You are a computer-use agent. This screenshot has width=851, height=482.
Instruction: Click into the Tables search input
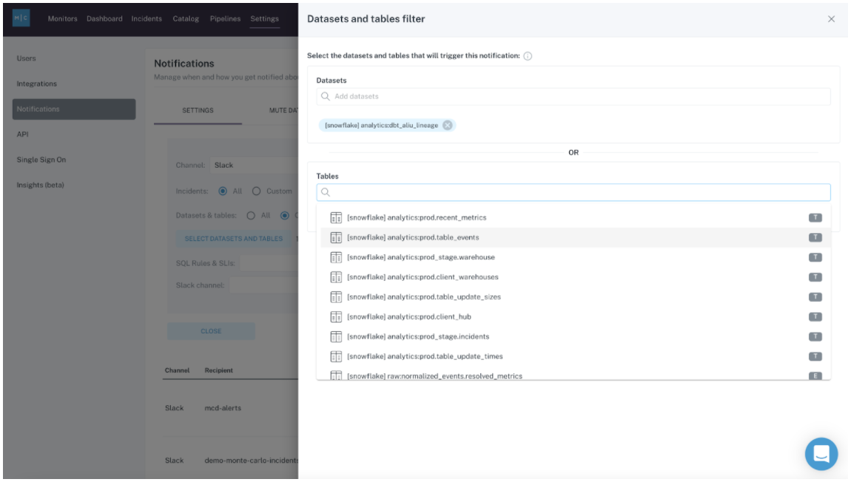click(x=573, y=192)
